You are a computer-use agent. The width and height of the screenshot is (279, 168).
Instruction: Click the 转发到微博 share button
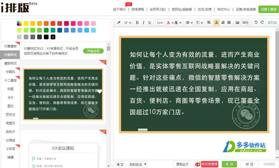[x=206, y=164]
